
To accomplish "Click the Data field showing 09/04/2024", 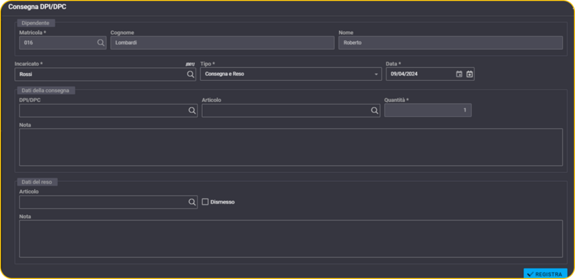I will [x=430, y=74].
